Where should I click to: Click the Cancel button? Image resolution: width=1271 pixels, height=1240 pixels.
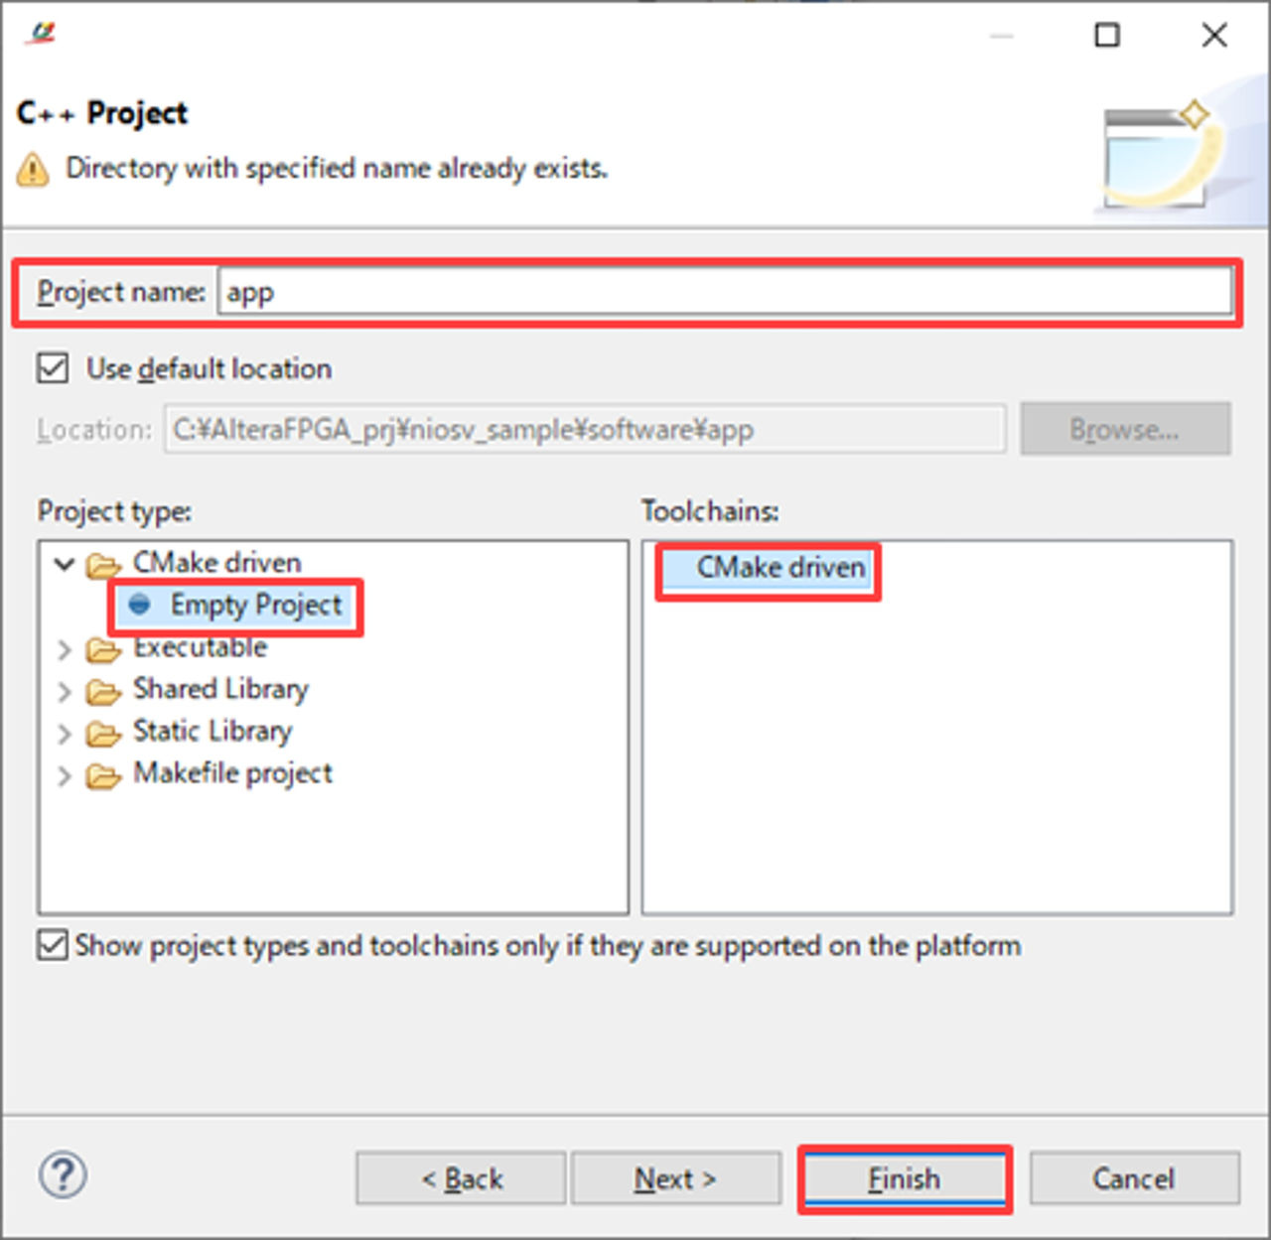tap(1134, 1178)
